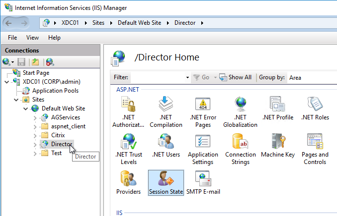Open .NET Error Pages feature
Screen dimensions: 337x216
click(x=203, y=112)
